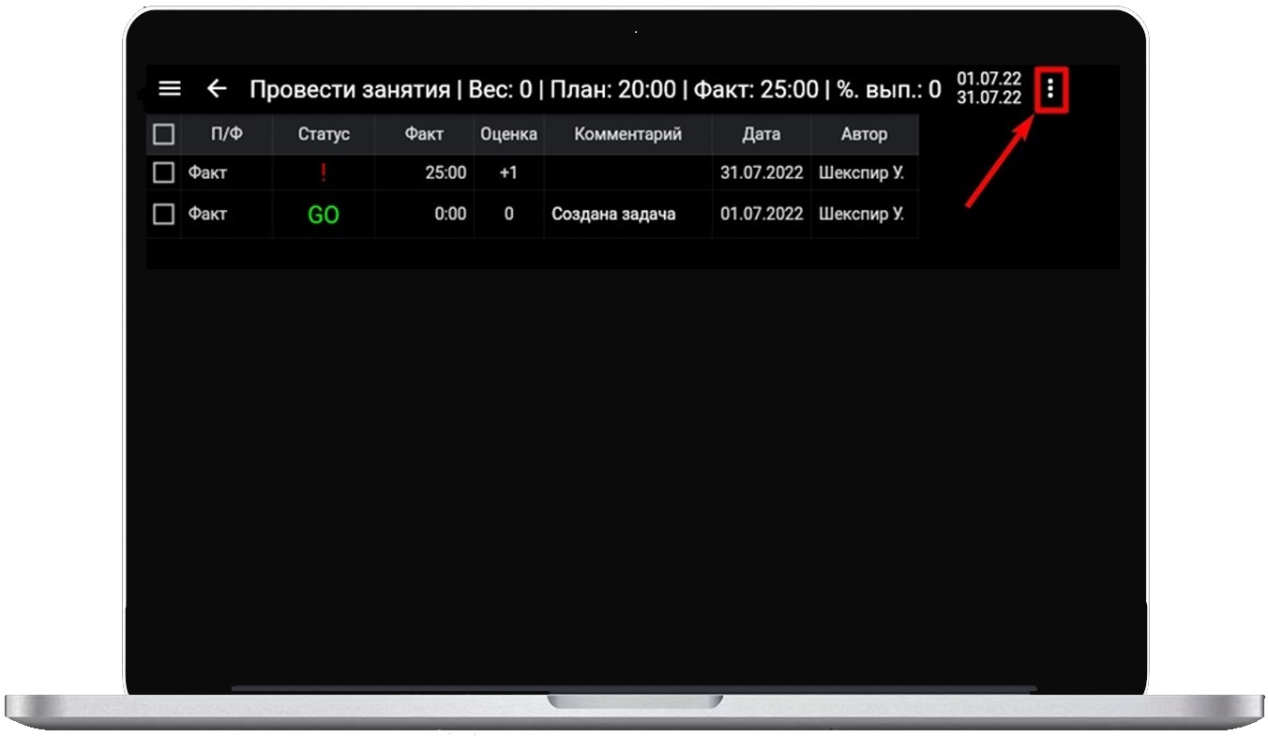Click the green GO status icon

[324, 215]
